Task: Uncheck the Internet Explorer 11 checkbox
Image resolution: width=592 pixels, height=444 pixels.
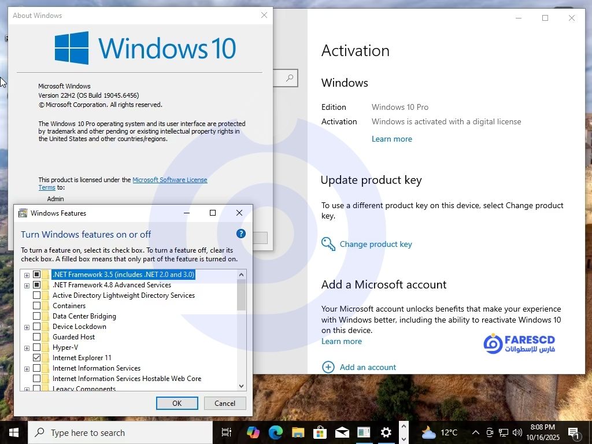Action: (x=37, y=358)
